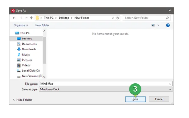Refresh the New Folder location

click(x=117, y=18)
